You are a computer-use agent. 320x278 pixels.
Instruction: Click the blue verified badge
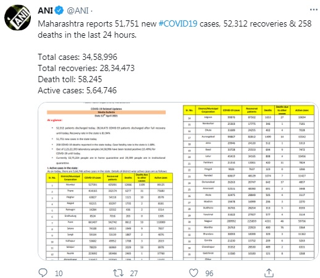tap(59, 11)
